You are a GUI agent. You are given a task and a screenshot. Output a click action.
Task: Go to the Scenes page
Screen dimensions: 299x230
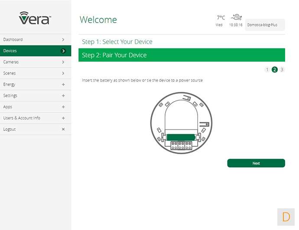click(35, 73)
